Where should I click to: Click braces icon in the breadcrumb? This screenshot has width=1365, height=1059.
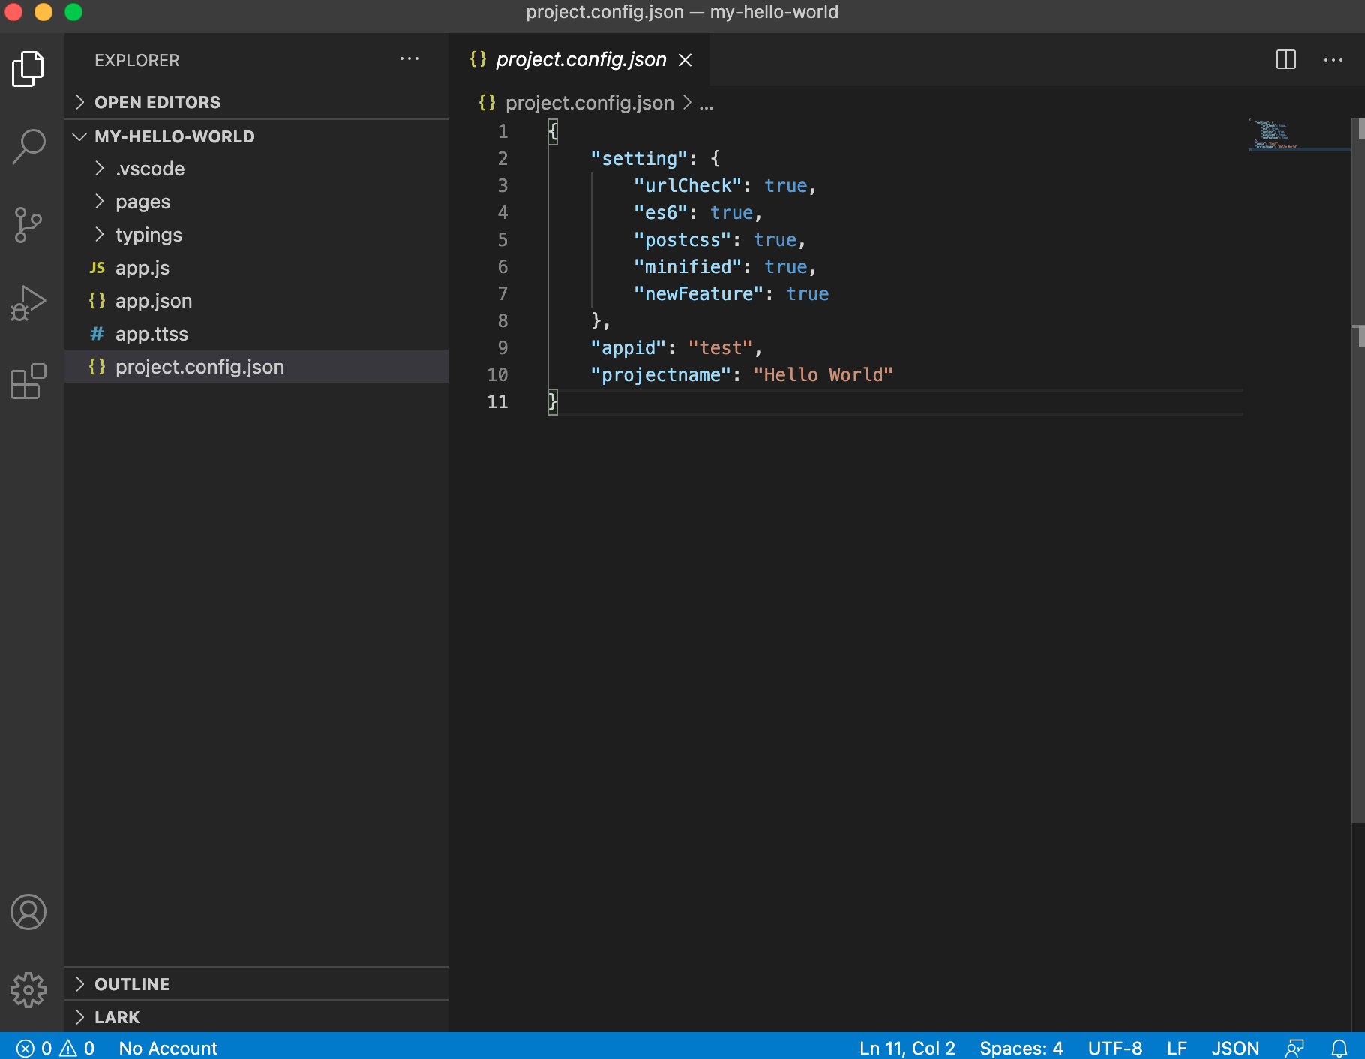[487, 103]
